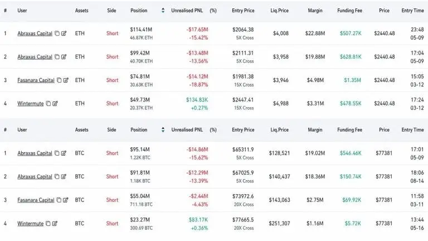
Task: Sort ETH table by Position arrows
Action: [x=163, y=11]
